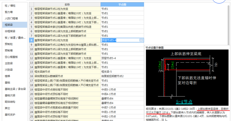Click 框支梁-5 node value
231x121 pixels.
coord(122,72)
